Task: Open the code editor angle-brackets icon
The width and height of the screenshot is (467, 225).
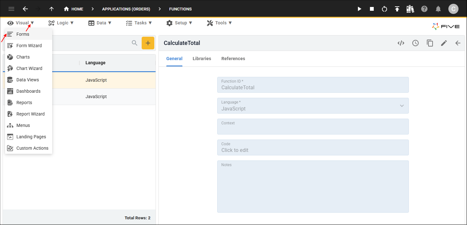Action: 401,43
